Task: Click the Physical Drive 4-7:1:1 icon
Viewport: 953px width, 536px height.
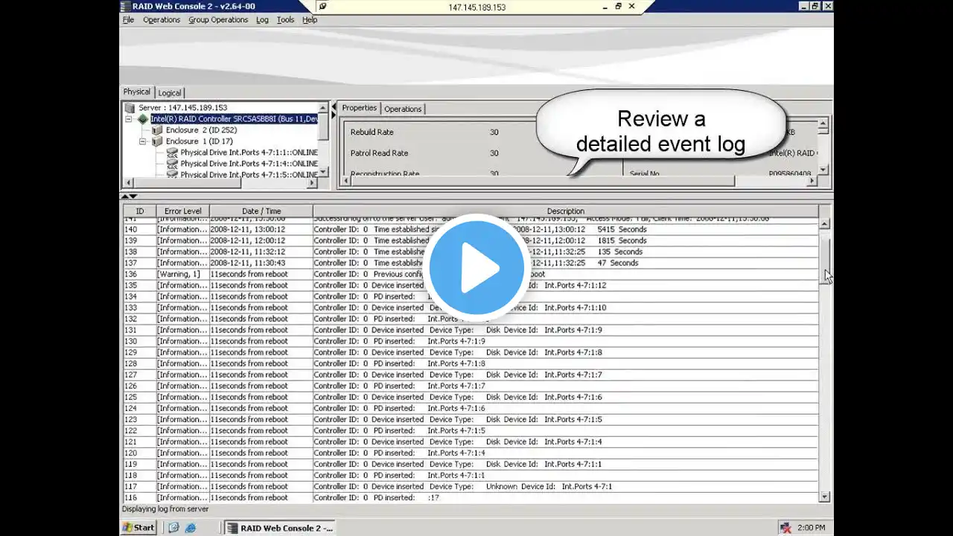Action: point(172,153)
